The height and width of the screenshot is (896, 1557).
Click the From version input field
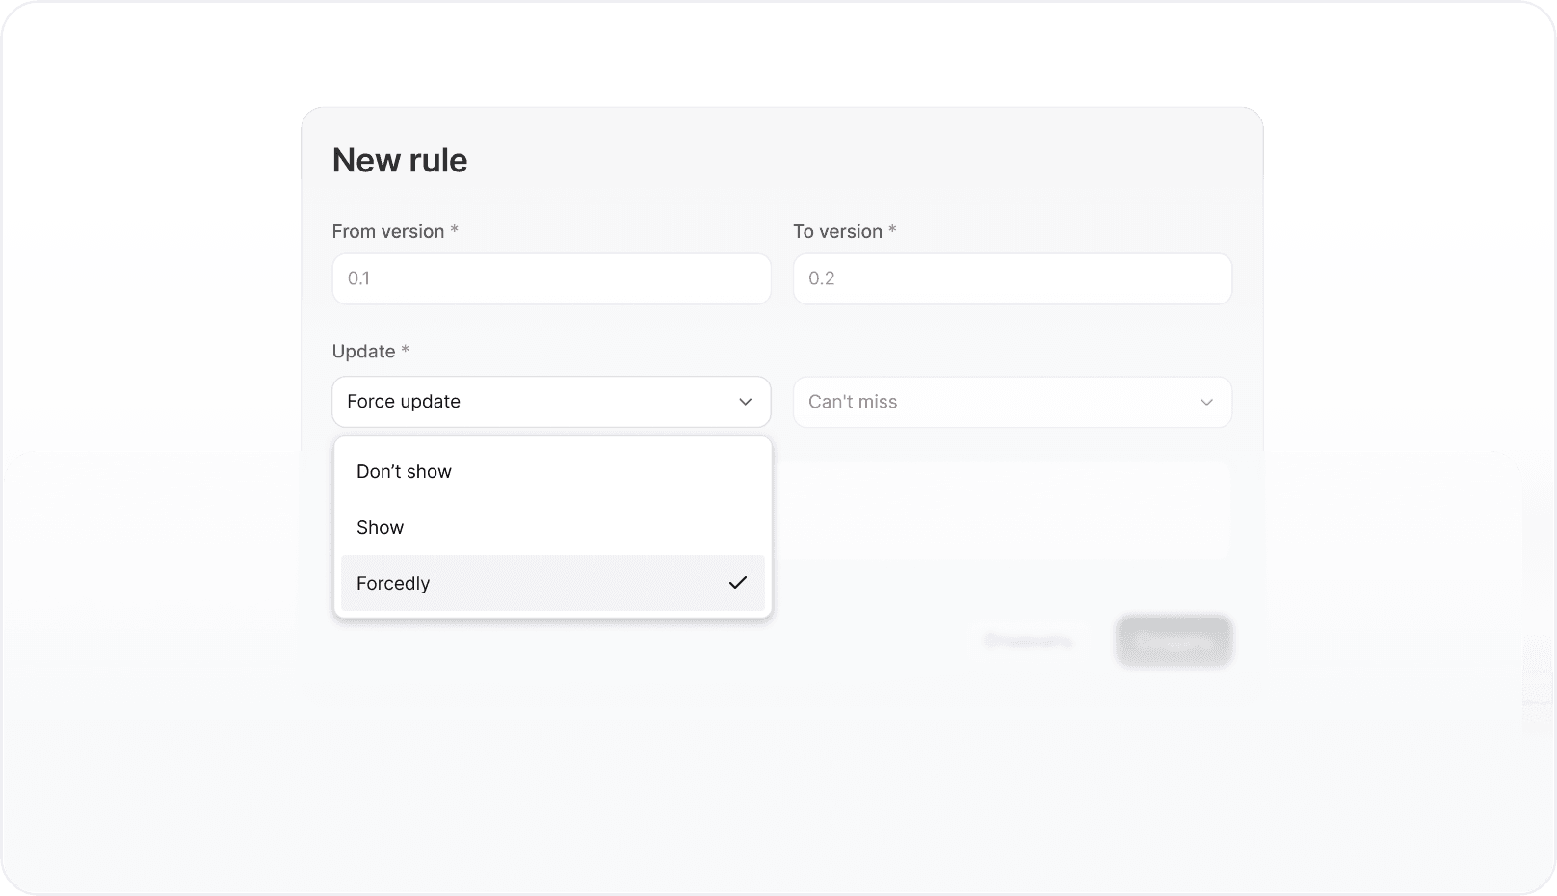[551, 278]
